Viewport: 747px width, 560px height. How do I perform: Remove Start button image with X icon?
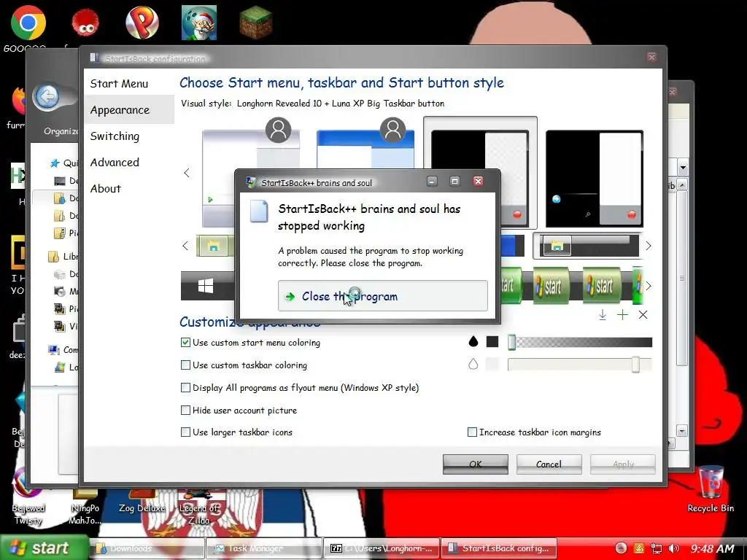click(643, 315)
